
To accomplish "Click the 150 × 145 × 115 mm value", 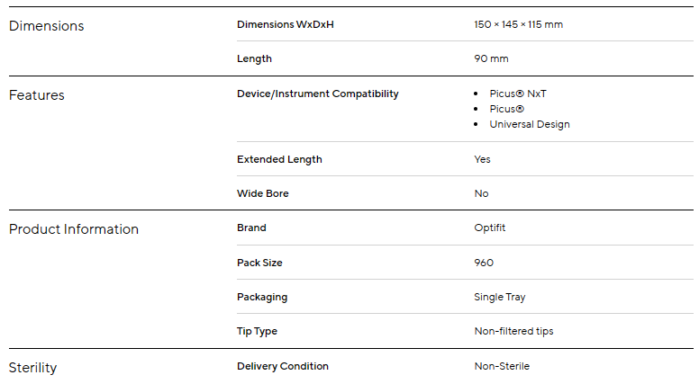I will [518, 24].
